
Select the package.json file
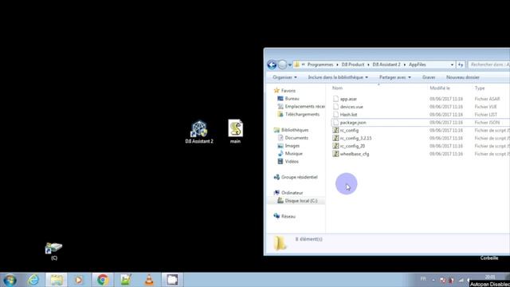[x=353, y=122]
